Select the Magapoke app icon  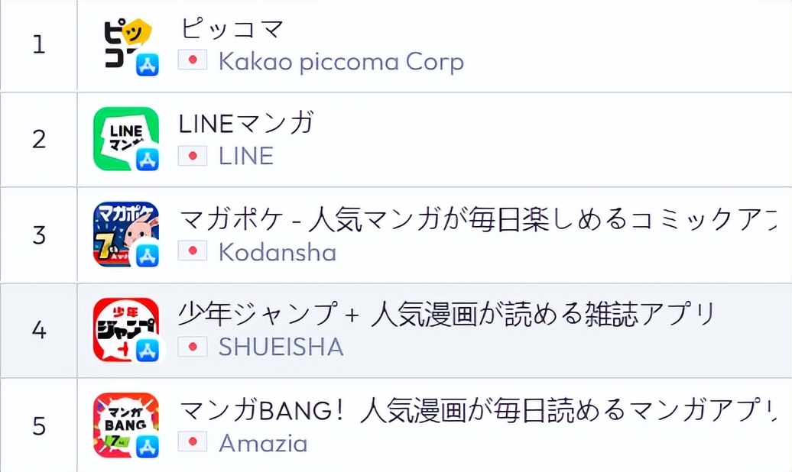(x=127, y=234)
